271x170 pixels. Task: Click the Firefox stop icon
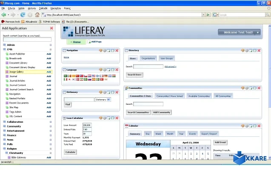pos(30,15)
